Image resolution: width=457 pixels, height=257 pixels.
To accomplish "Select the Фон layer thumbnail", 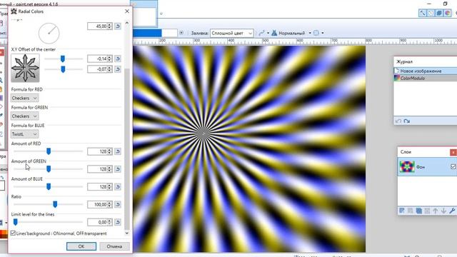I will coord(407,166).
